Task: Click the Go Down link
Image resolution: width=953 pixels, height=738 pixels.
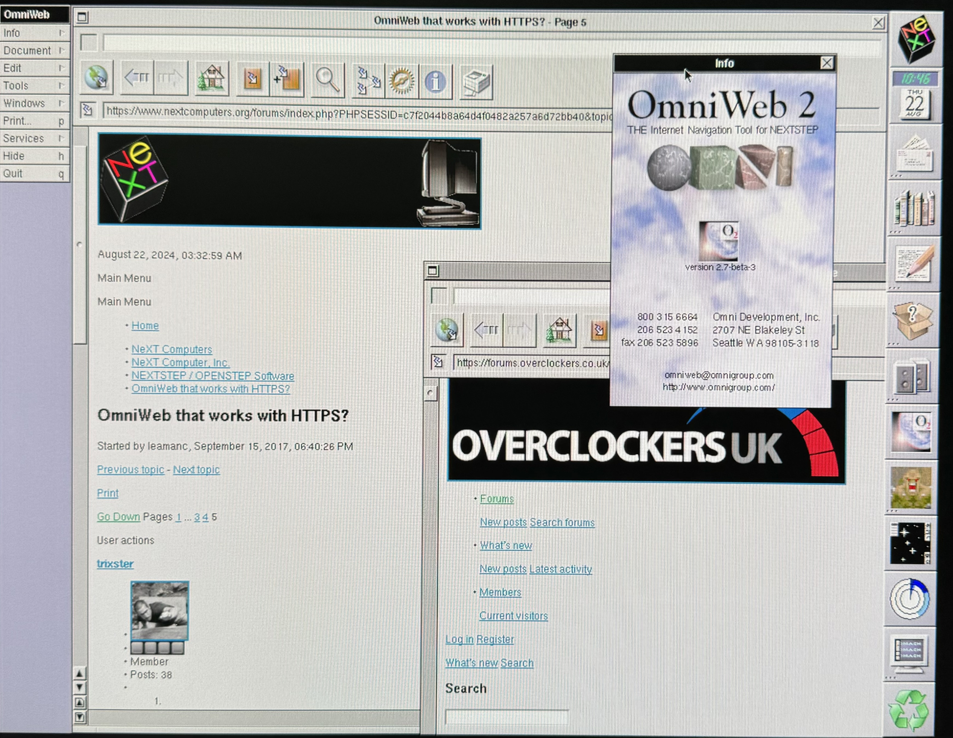Action: click(118, 516)
